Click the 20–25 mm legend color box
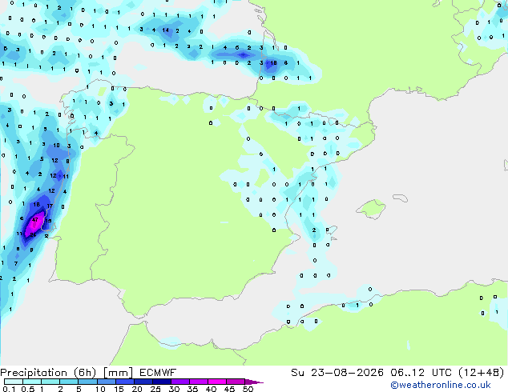This screenshot has width=508, height=392. 143,382
